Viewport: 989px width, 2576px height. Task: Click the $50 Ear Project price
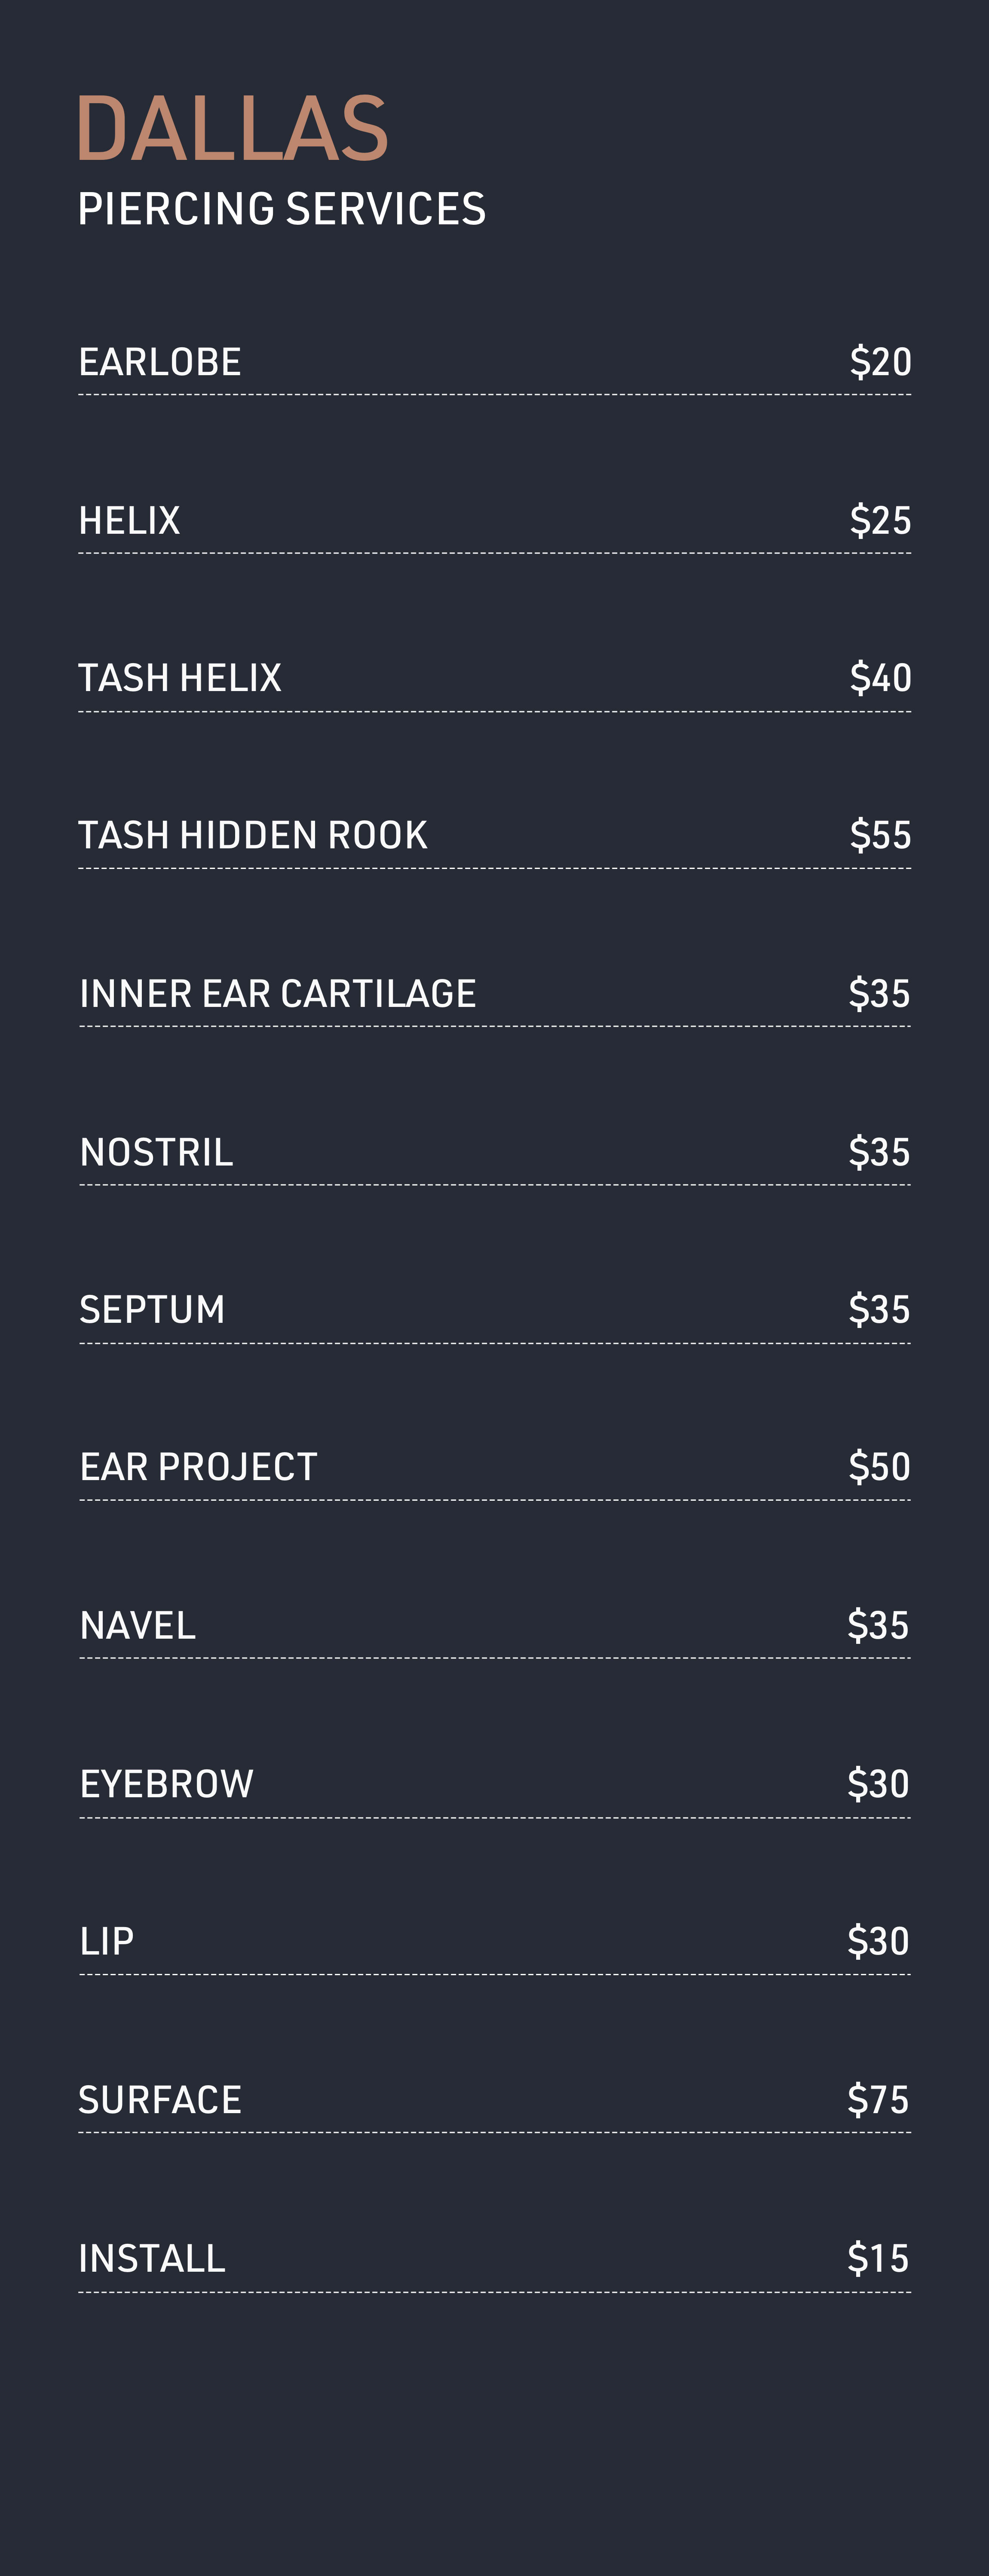click(879, 1467)
